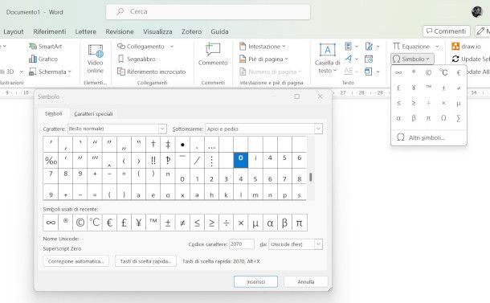
Task: Pick the Euro symbol in dropdown gallery
Action: pyautogui.click(x=459, y=72)
